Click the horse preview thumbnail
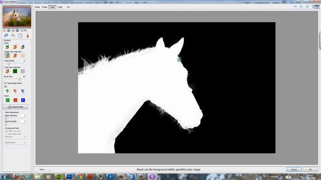The width and height of the screenshot is (321, 180). point(17,16)
